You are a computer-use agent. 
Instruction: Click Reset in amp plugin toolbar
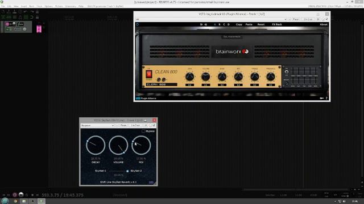click(261, 24)
